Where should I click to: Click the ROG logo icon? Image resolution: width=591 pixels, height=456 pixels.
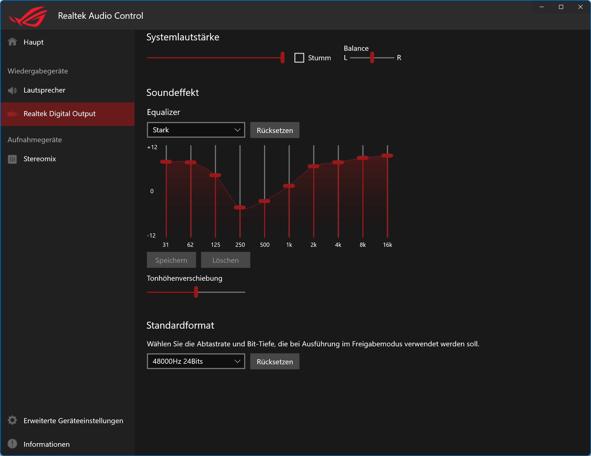click(x=28, y=16)
